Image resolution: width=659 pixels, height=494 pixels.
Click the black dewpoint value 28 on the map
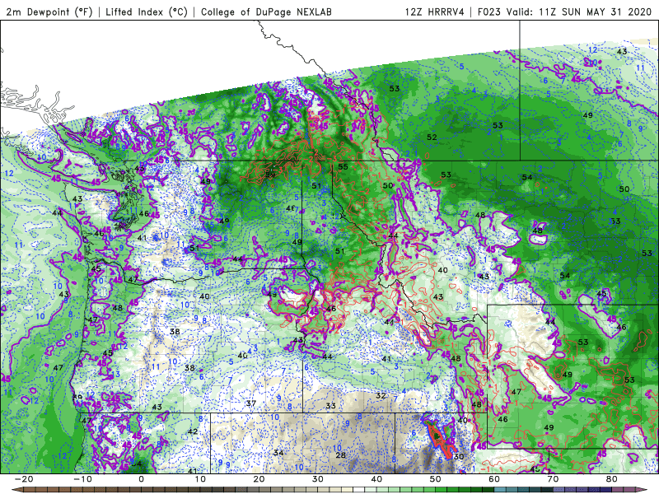[340, 455]
